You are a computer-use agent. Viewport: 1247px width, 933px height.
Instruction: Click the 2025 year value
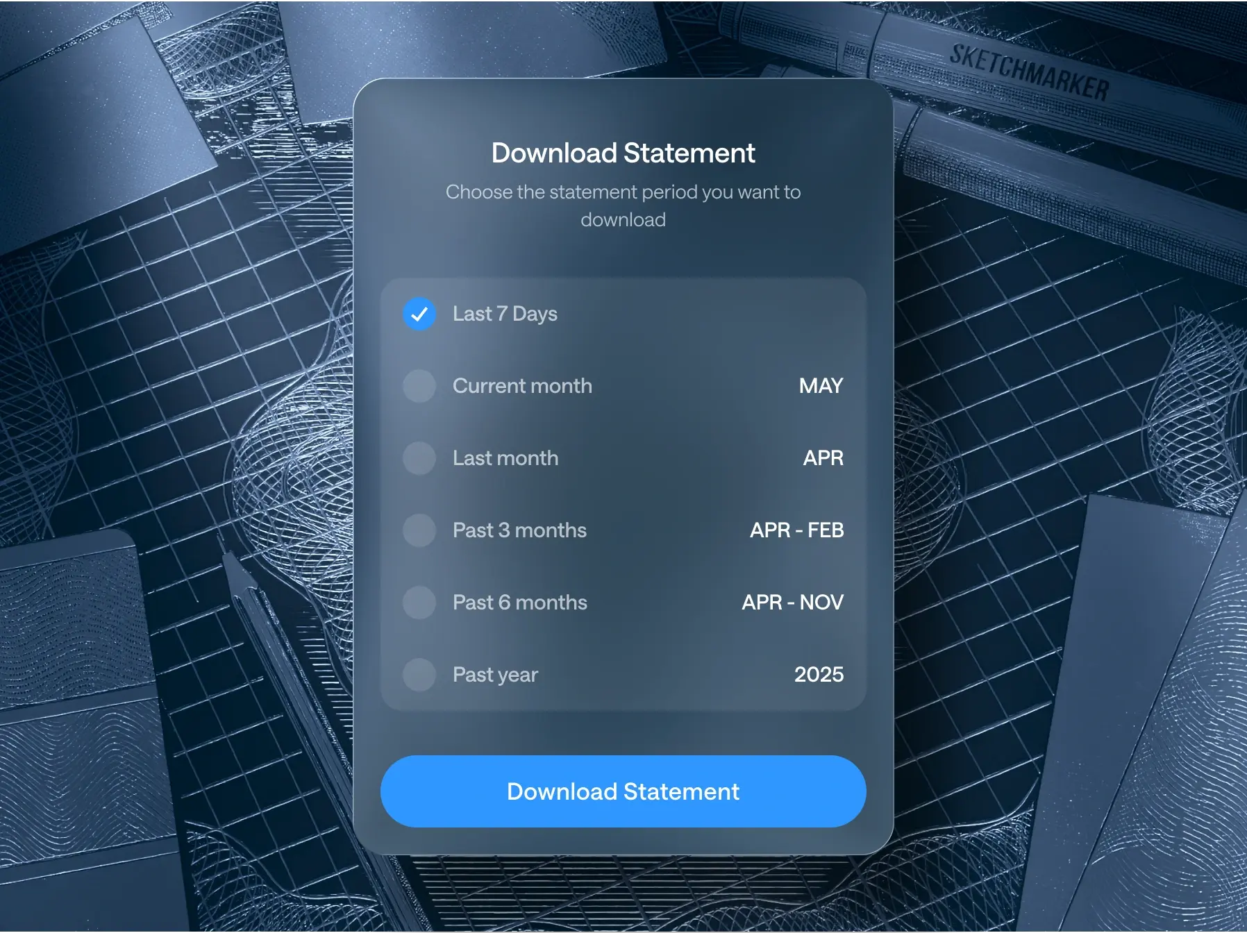point(819,675)
